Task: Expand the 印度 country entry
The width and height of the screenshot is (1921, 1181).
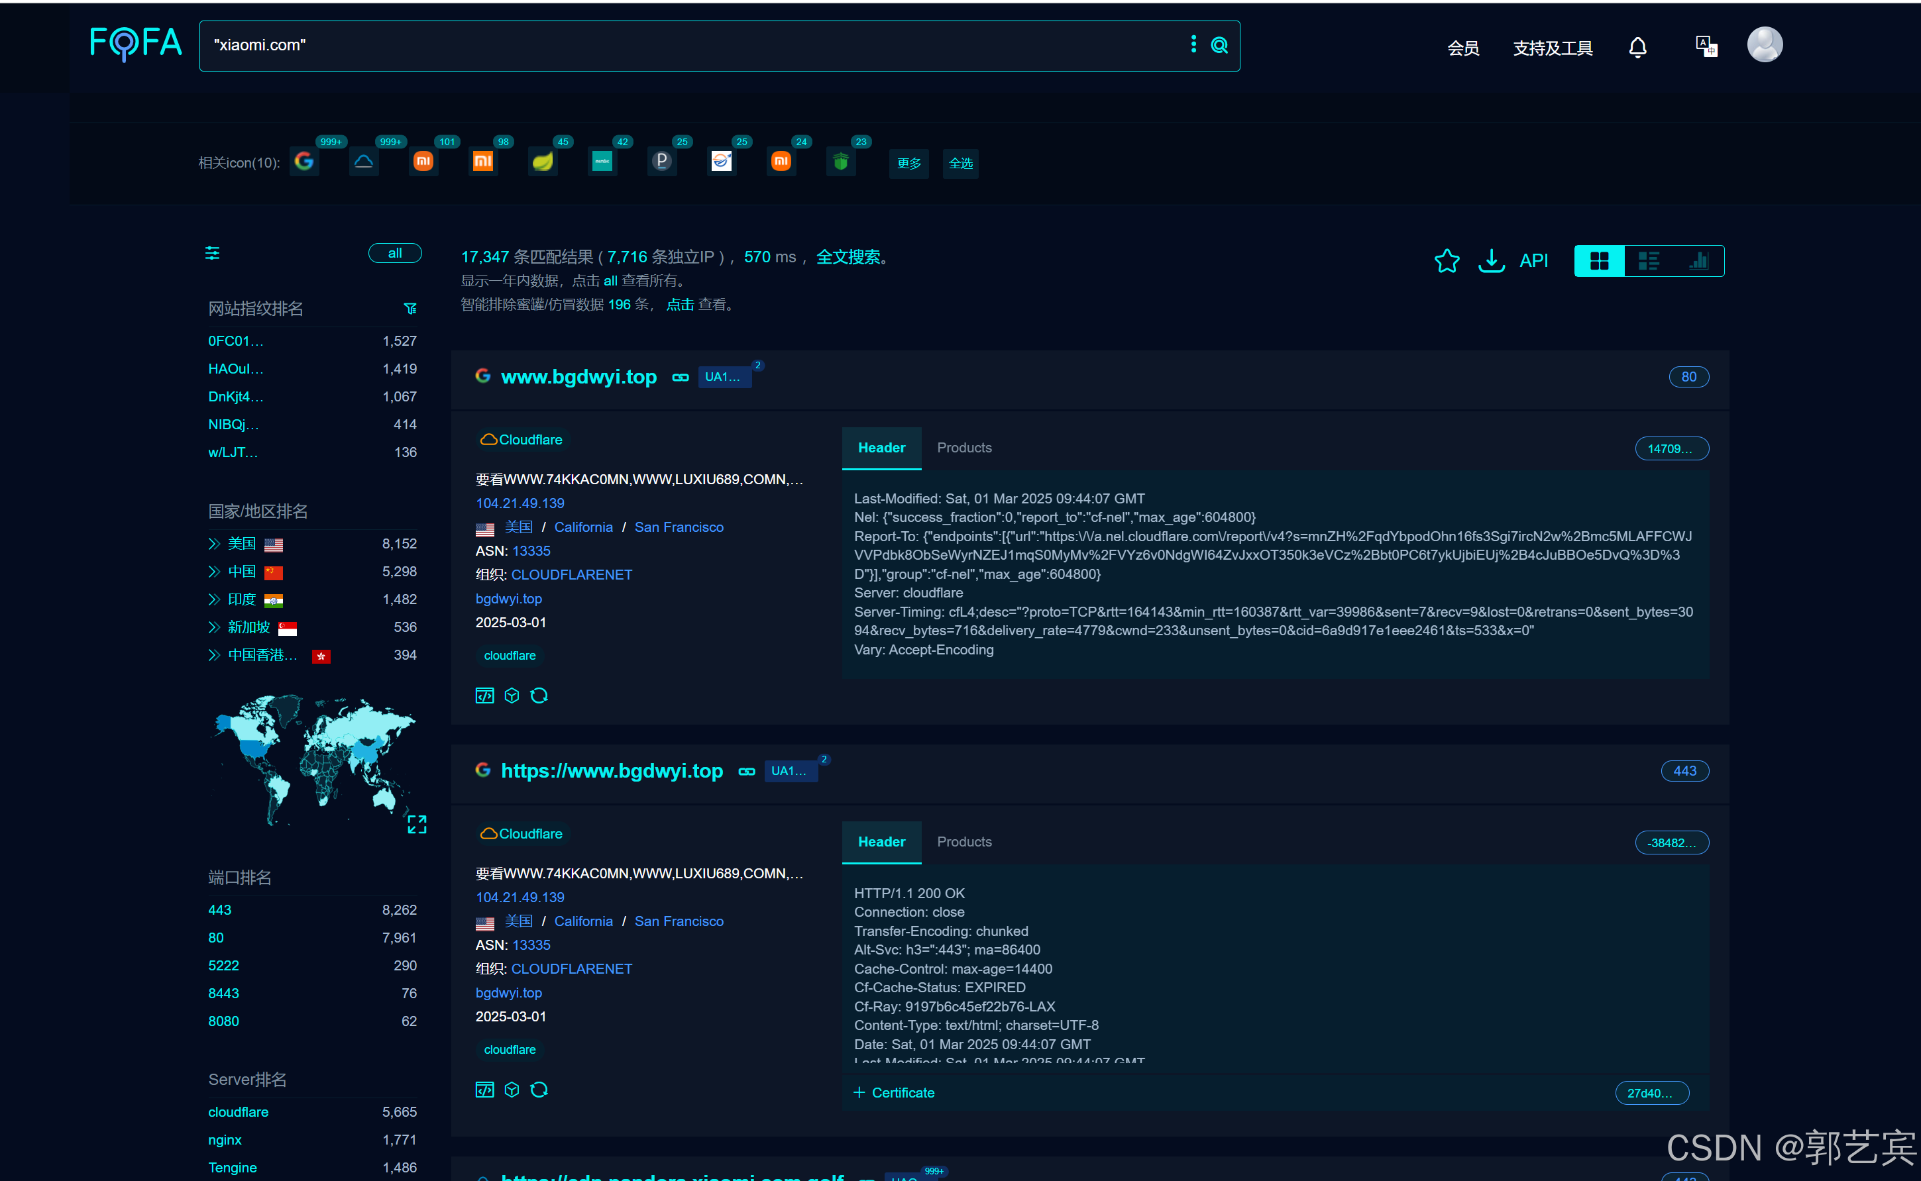Action: click(214, 599)
